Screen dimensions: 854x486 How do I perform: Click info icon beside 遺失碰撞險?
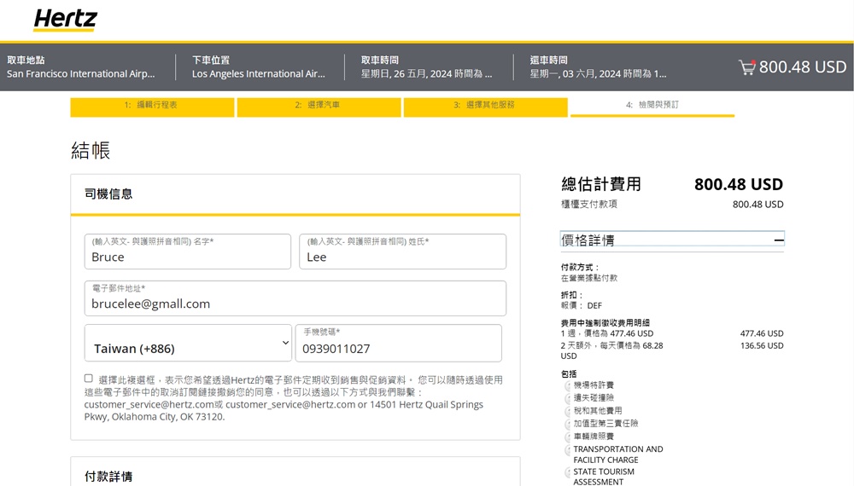click(x=567, y=398)
